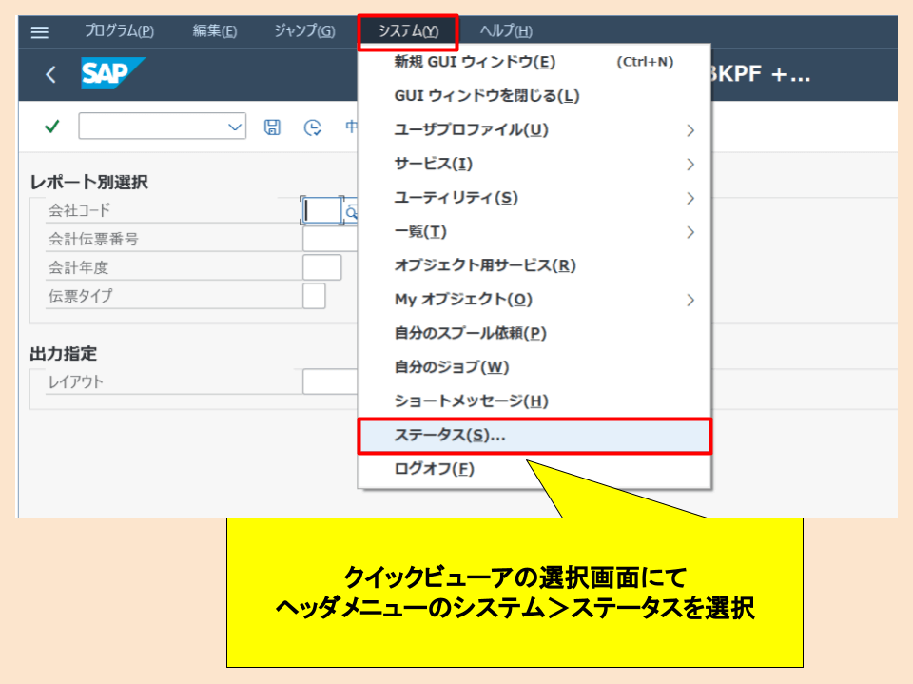
Task: Click the Save icon in the toolbar
Action: click(x=272, y=127)
